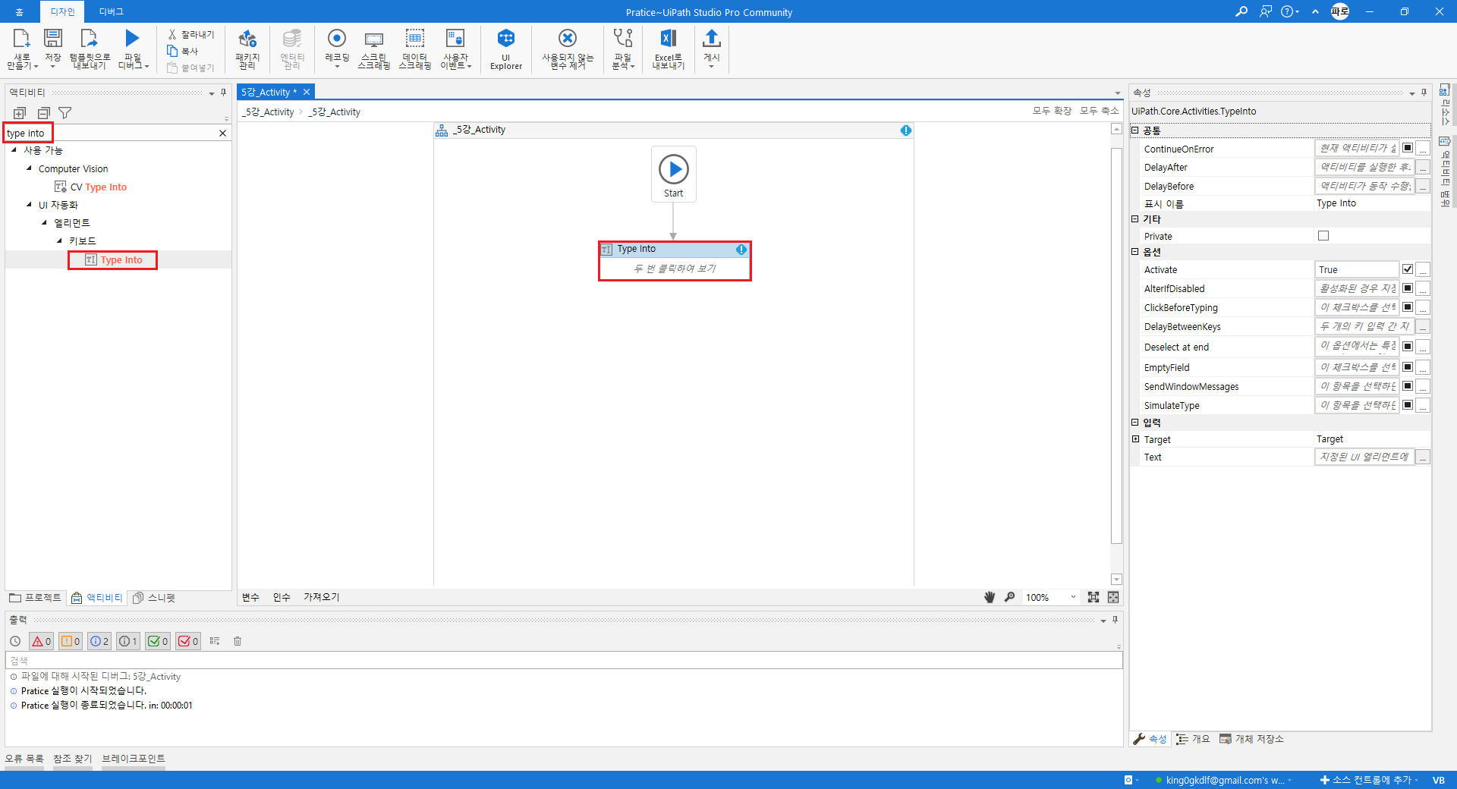
Task: Collapse the 옵션 property category
Action: click(1135, 252)
